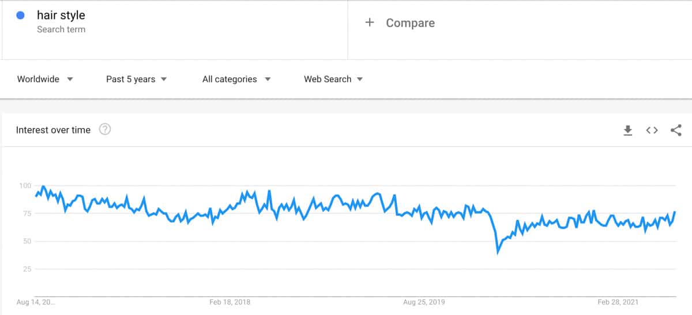The height and width of the screenshot is (315, 692).
Task: Click the Feb 18, 2018 axis label
Action: click(x=230, y=302)
